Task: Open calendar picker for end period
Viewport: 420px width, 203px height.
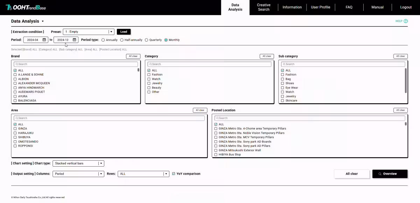Action: click(74, 40)
